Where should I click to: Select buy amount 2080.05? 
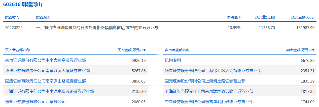point(139,102)
